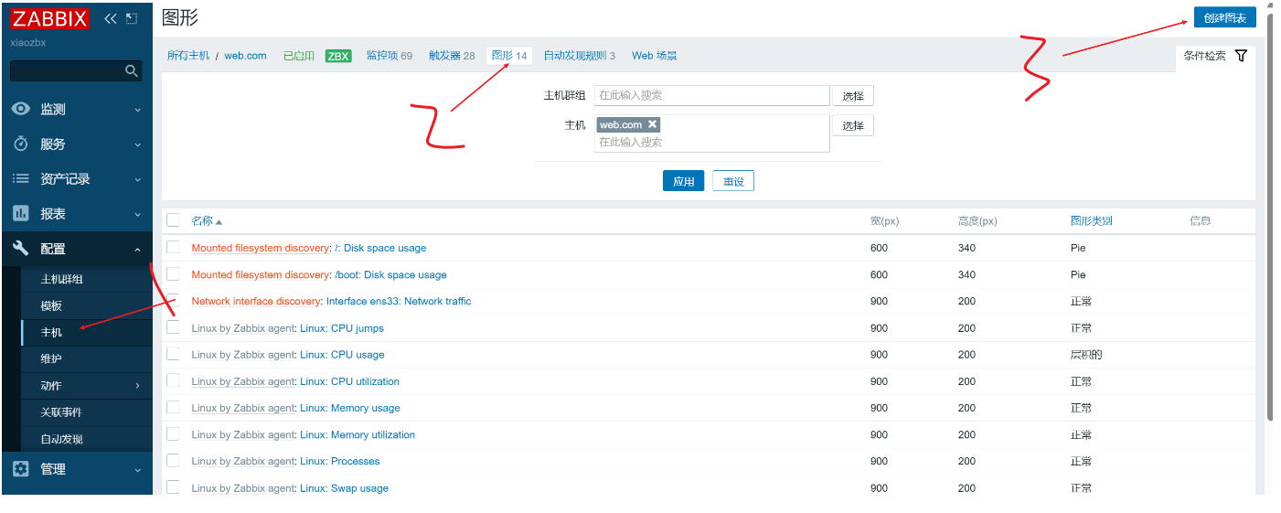Click the stopwatch icon beside 服务
The width and height of the screenshot is (1281, 513).
click(21, 144)
